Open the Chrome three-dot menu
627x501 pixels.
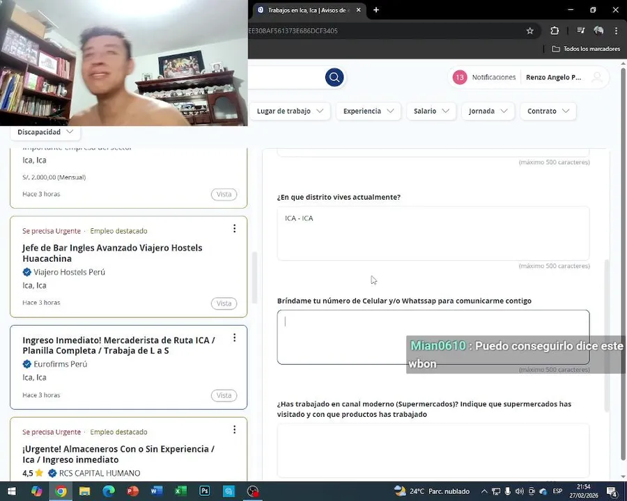(x=617, y=31)
